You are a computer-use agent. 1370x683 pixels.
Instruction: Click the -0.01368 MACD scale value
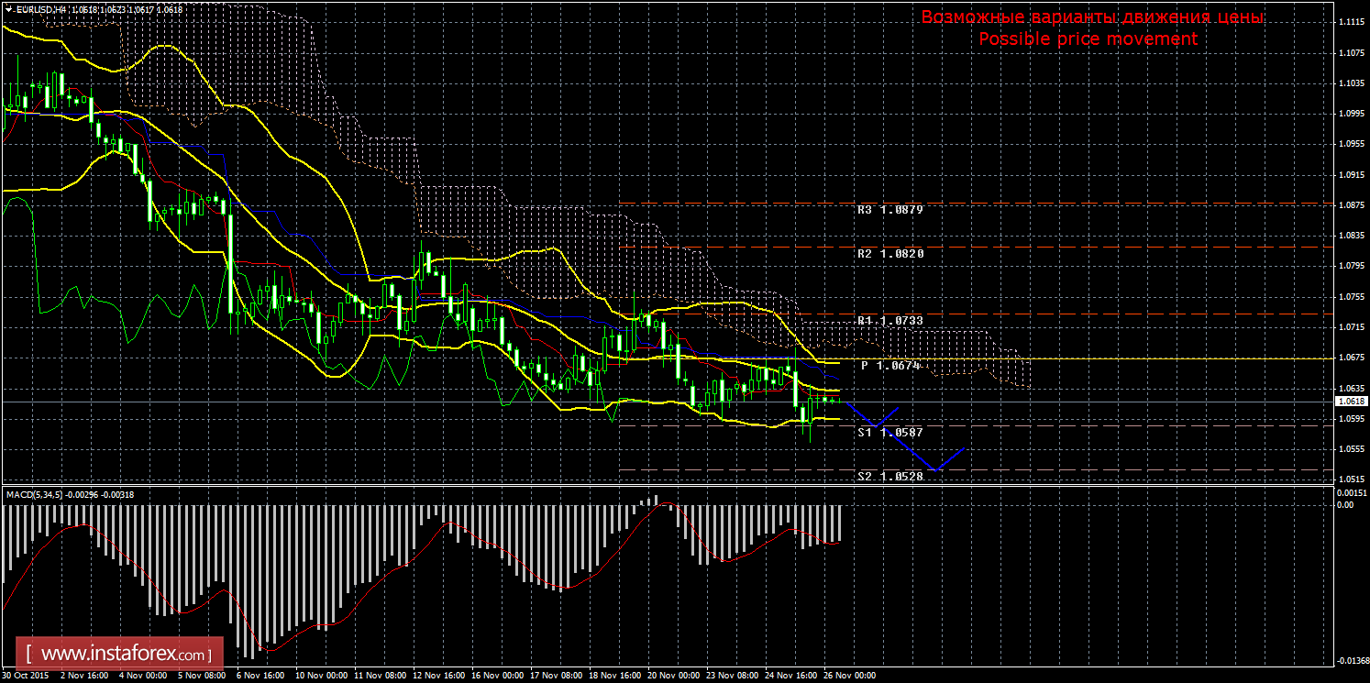(x=1348, y=660)
